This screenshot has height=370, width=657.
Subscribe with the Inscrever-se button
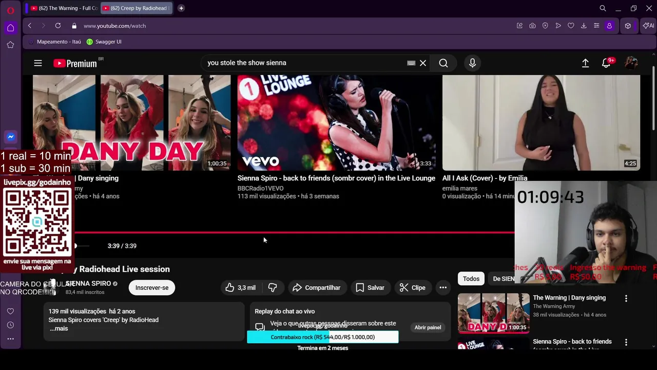tap(152, 288)
